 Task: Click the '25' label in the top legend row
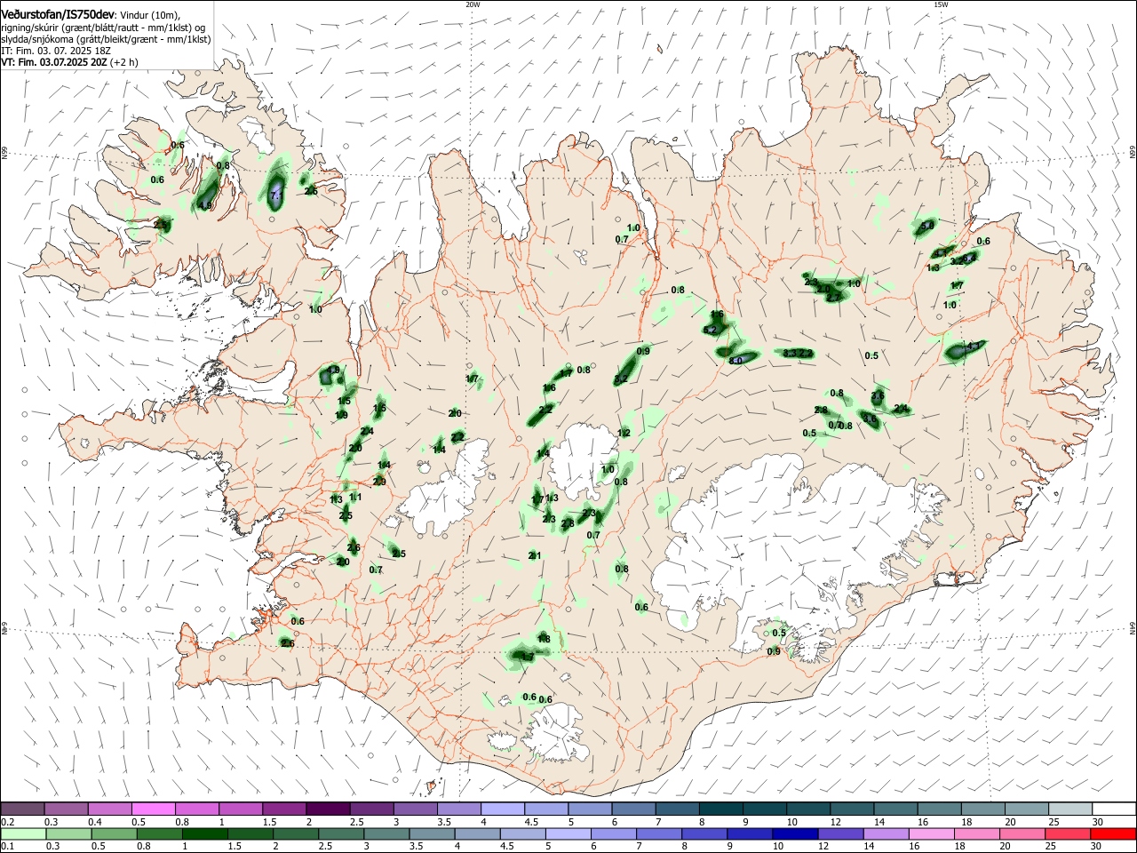(x=1054, y=822)
